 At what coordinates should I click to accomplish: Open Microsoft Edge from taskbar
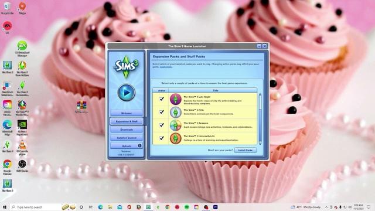[100, 207]
